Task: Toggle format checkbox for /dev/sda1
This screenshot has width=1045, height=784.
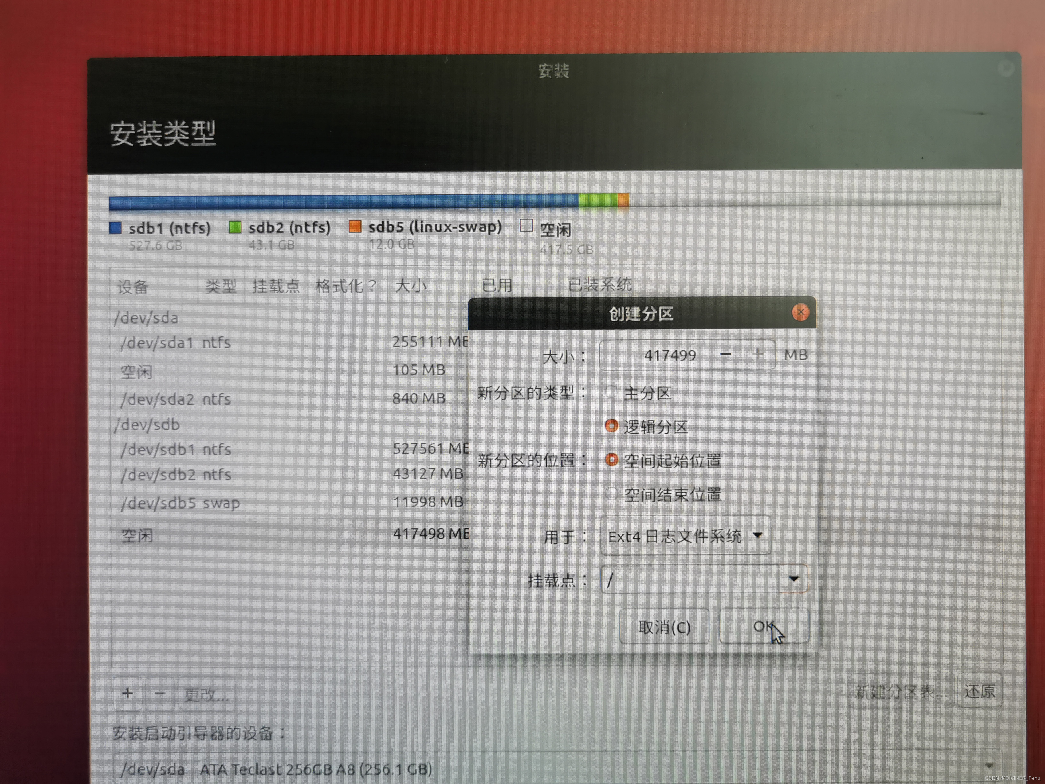Action: (348, 341)
